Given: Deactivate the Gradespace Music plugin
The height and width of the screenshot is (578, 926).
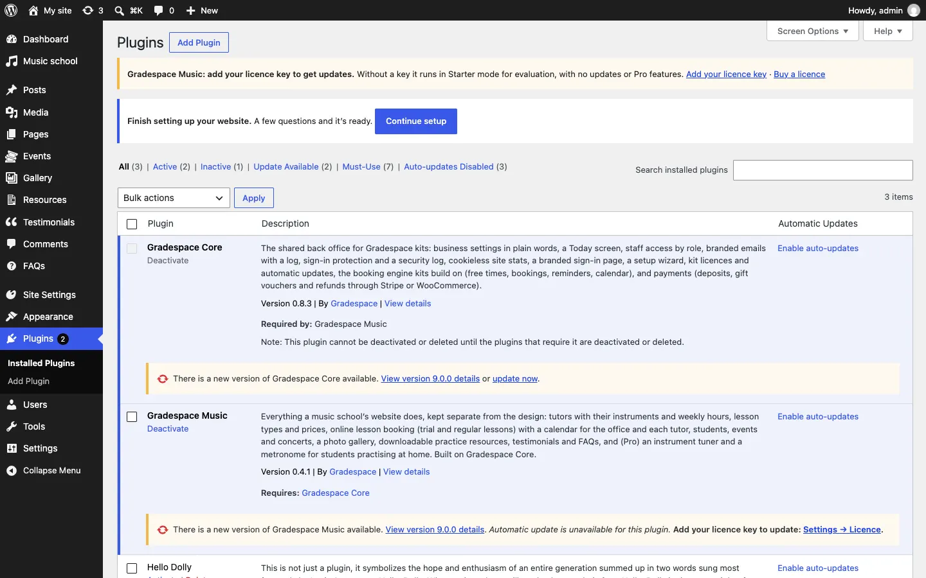Looking at the screenshot, I should [168, 428].
